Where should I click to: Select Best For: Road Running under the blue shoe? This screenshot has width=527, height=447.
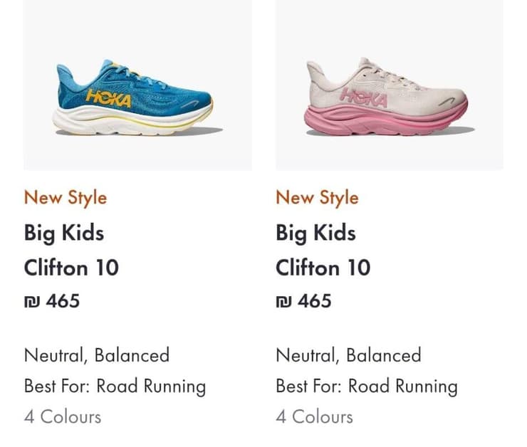tap(115, 386)
